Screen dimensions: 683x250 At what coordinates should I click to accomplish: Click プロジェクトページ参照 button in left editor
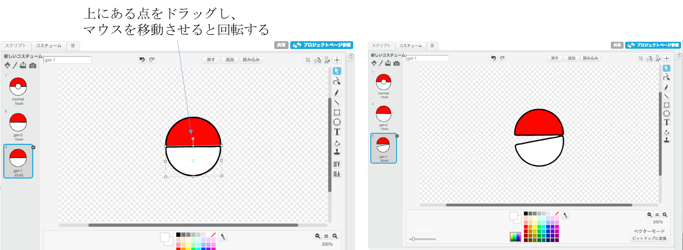tap(322, 45)
